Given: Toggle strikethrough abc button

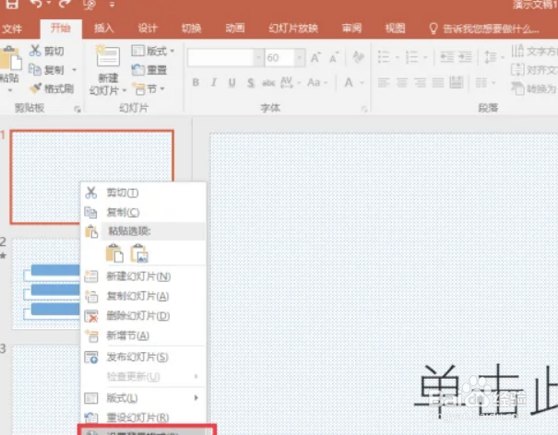Looking at the screenshot, I should (268, 83).
